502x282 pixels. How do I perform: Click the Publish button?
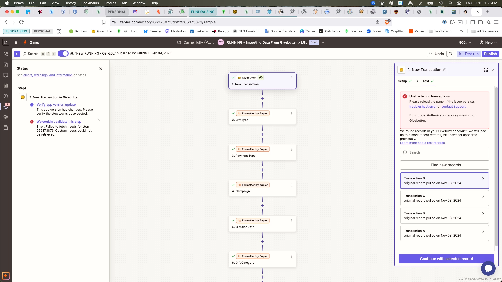[490, 54]
